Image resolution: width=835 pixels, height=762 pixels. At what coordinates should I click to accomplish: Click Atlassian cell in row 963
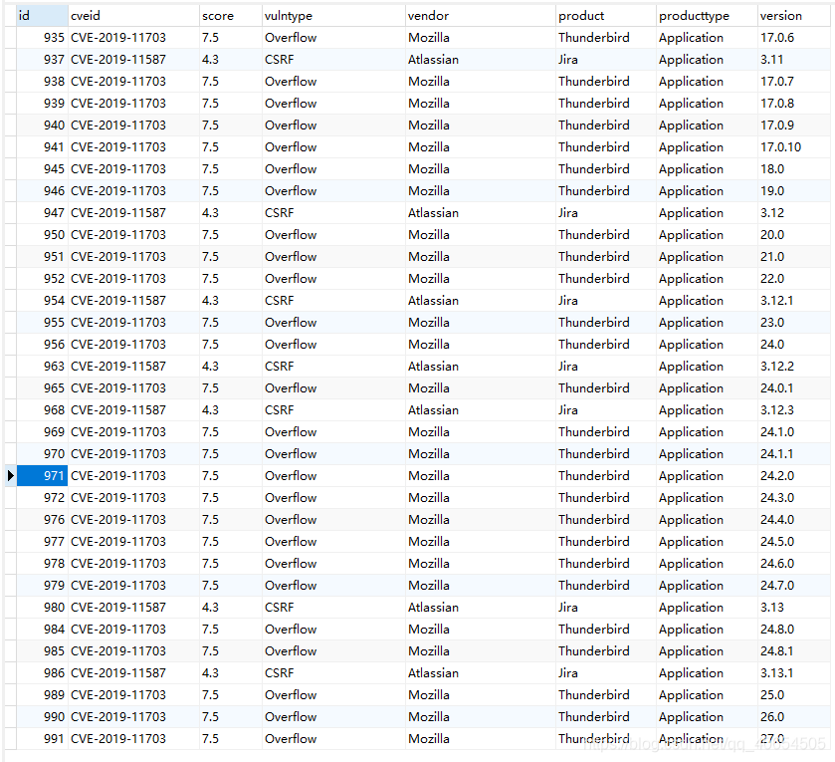pyautogui.click(x=481, y=367)
